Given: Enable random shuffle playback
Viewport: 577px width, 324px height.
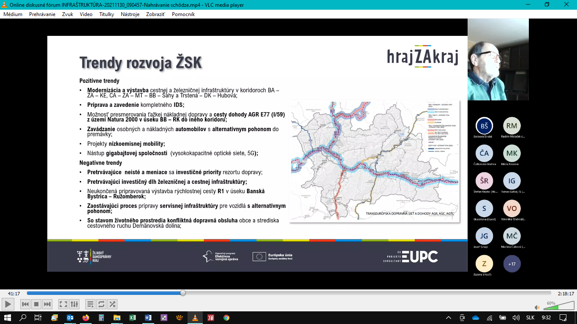Looking at the screenshot, I should click(112, 304).
